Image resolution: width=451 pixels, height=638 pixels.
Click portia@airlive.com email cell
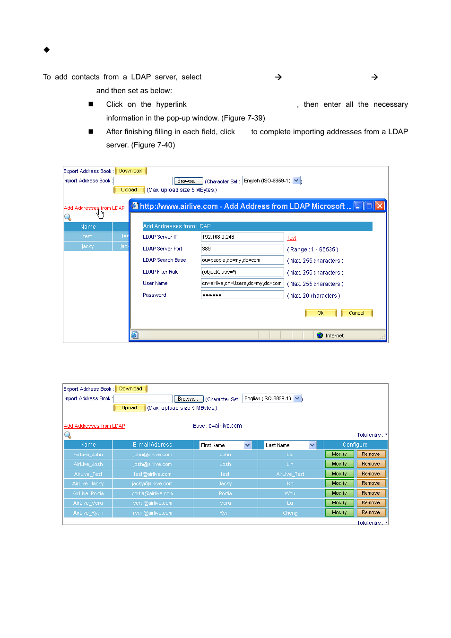pos(152,493)
